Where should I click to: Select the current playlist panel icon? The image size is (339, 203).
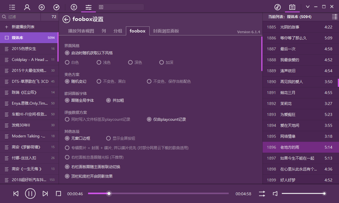(x=292, y=7)
